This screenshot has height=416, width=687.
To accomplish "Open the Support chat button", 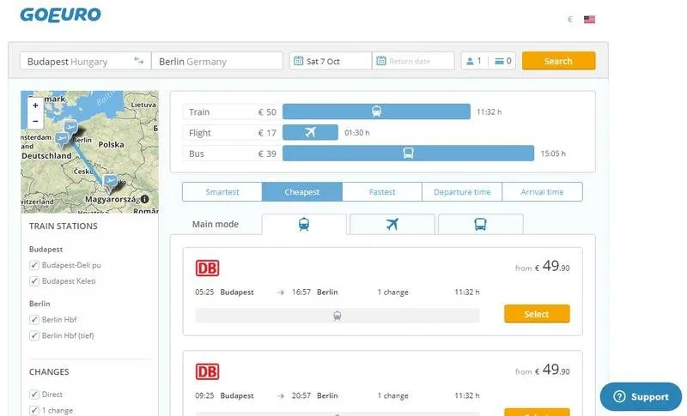I will tap(641, 397).
